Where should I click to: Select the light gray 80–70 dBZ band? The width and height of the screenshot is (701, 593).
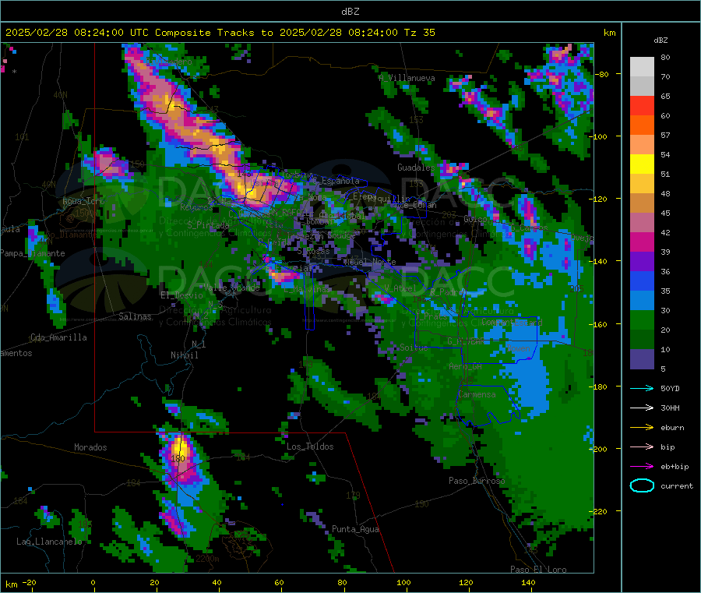(642, 67)
